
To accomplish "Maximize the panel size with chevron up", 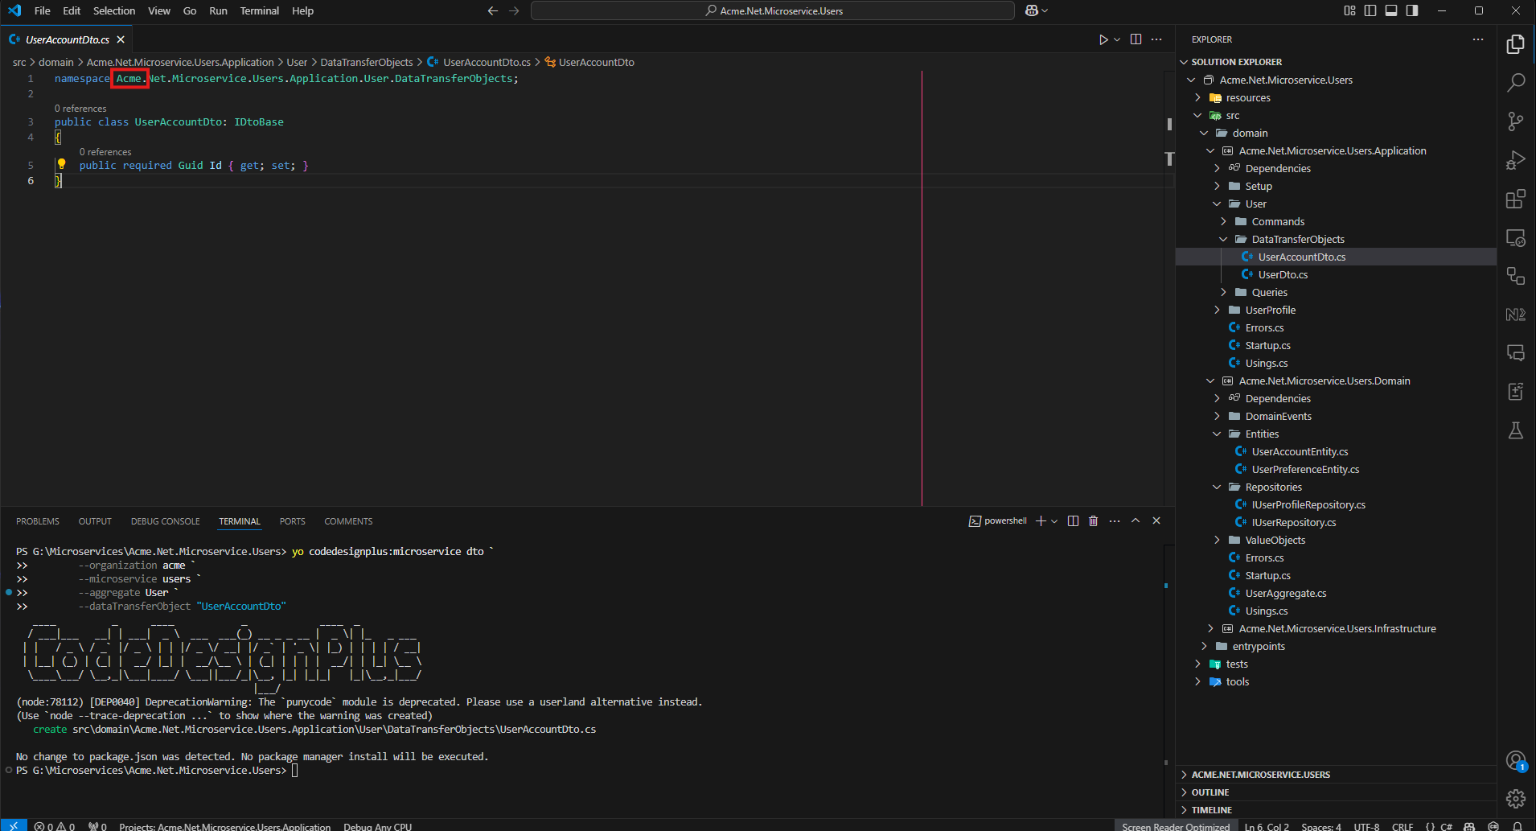I will (1136, 521).
